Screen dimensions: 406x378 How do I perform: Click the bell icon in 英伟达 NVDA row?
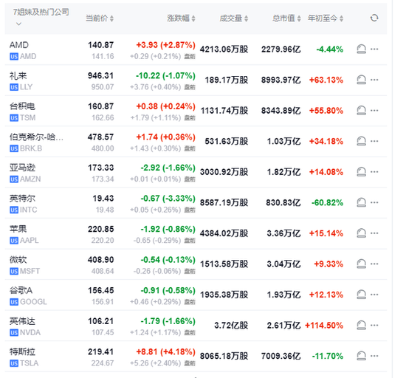pos(361,325)
